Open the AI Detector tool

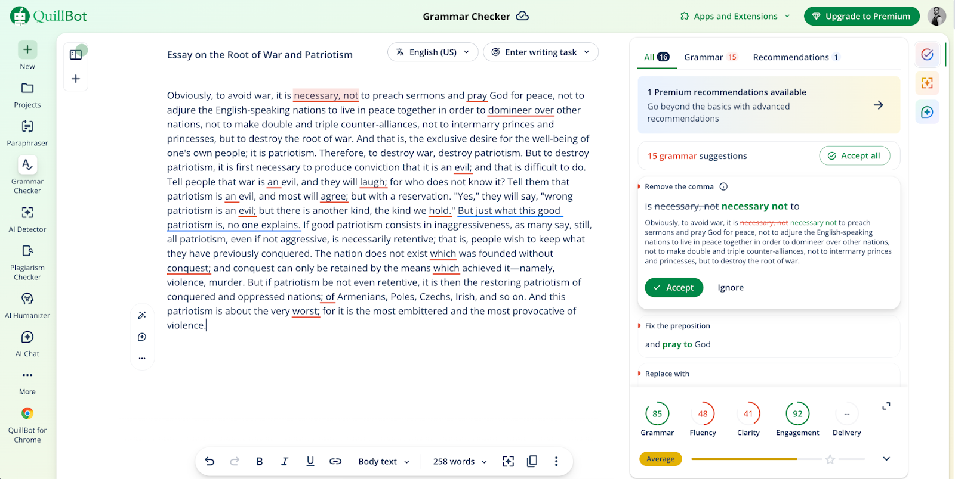27,219
